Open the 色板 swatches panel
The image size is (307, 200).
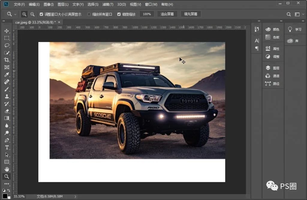(x=273, y=37)
